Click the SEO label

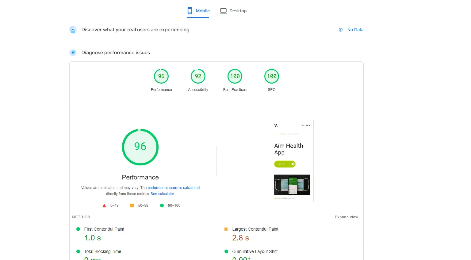[272, 90]
